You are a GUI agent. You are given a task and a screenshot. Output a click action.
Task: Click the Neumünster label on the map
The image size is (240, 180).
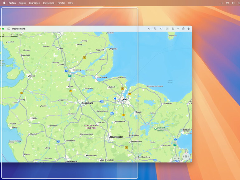pos(117,137)
